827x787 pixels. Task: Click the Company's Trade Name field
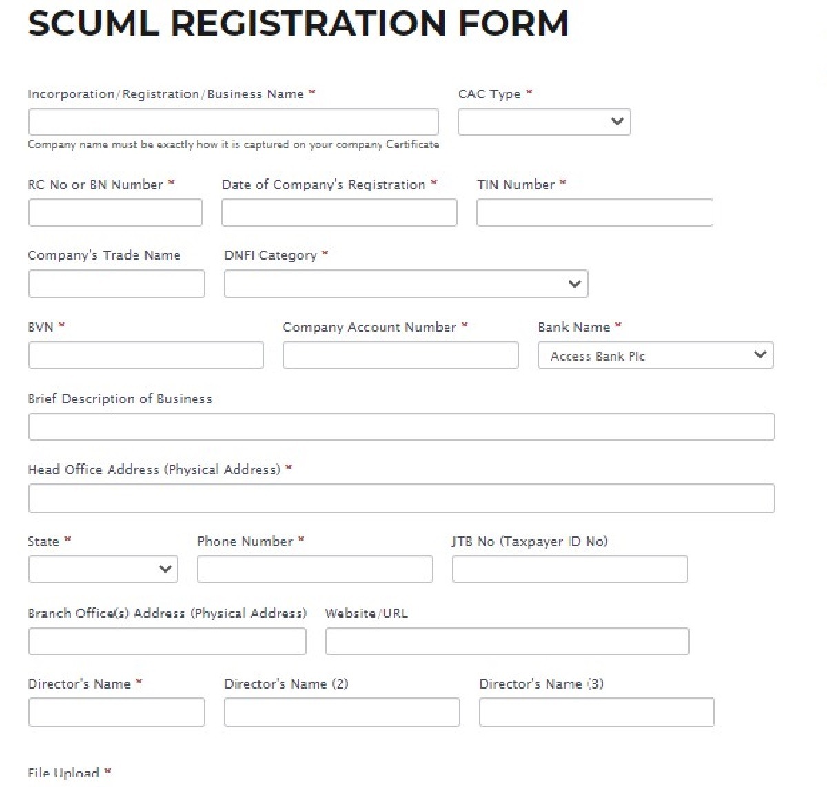[116, 283]
